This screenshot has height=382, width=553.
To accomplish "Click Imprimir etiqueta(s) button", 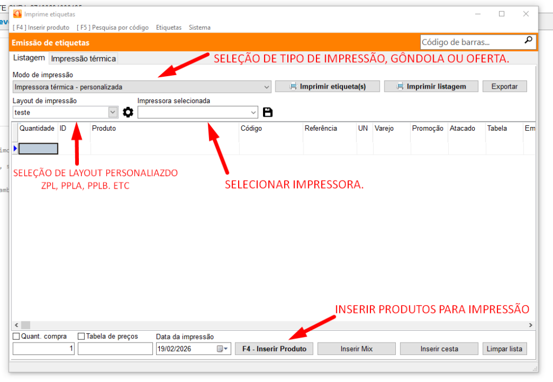I will (327, 86).
